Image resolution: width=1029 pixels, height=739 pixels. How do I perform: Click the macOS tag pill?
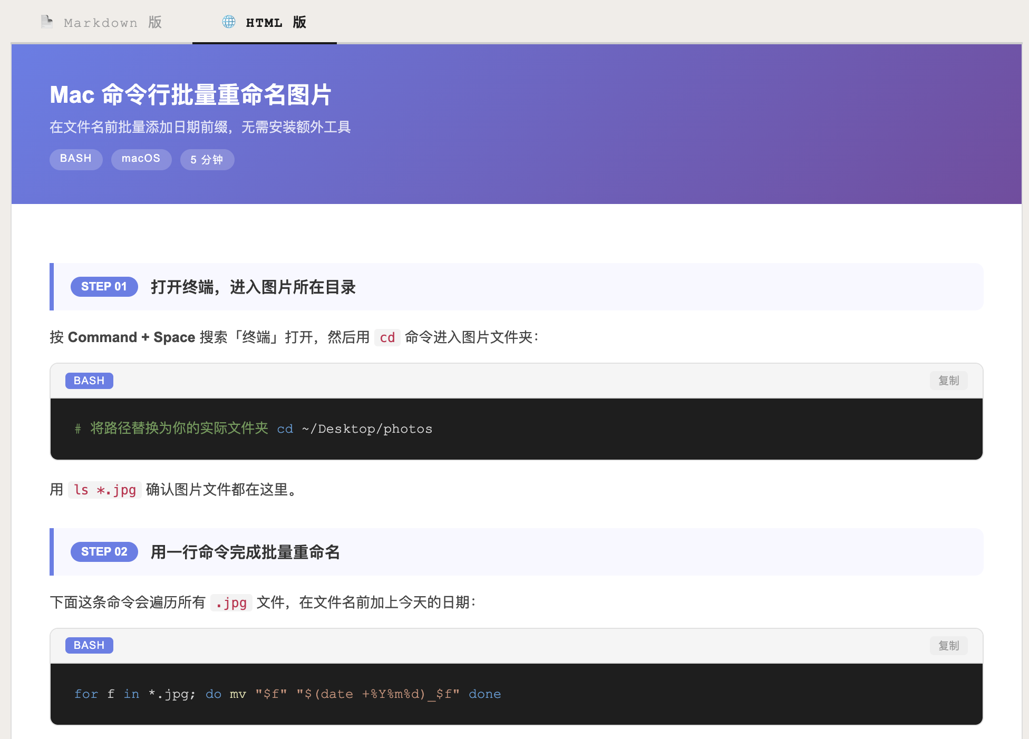(x=141, y=159)
